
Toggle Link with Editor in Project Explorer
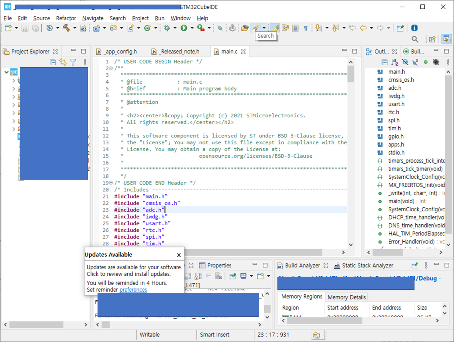pyautogui.click(x=63, y=62)
